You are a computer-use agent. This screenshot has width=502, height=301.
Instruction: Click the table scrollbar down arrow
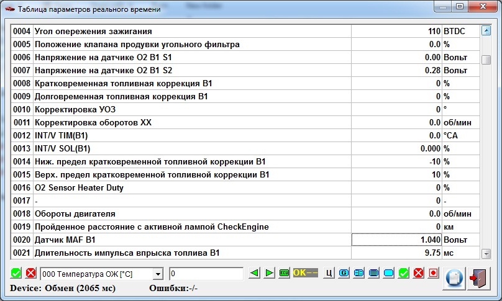(486, 254)
